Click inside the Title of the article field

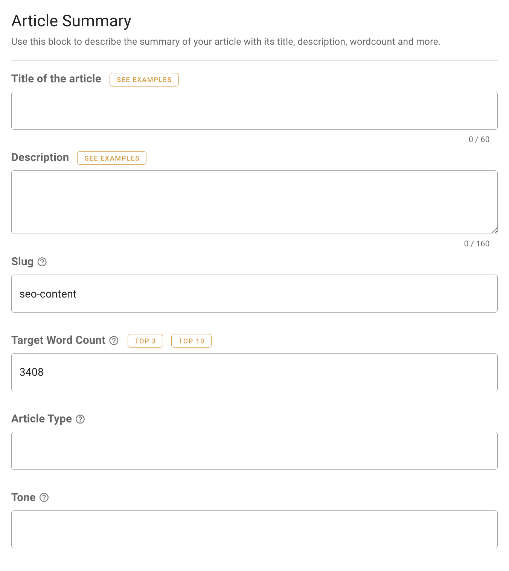[254, 111]
